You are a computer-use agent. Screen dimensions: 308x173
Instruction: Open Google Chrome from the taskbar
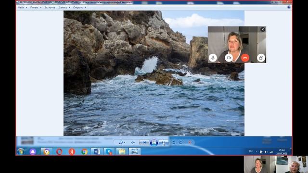point(84,152)
